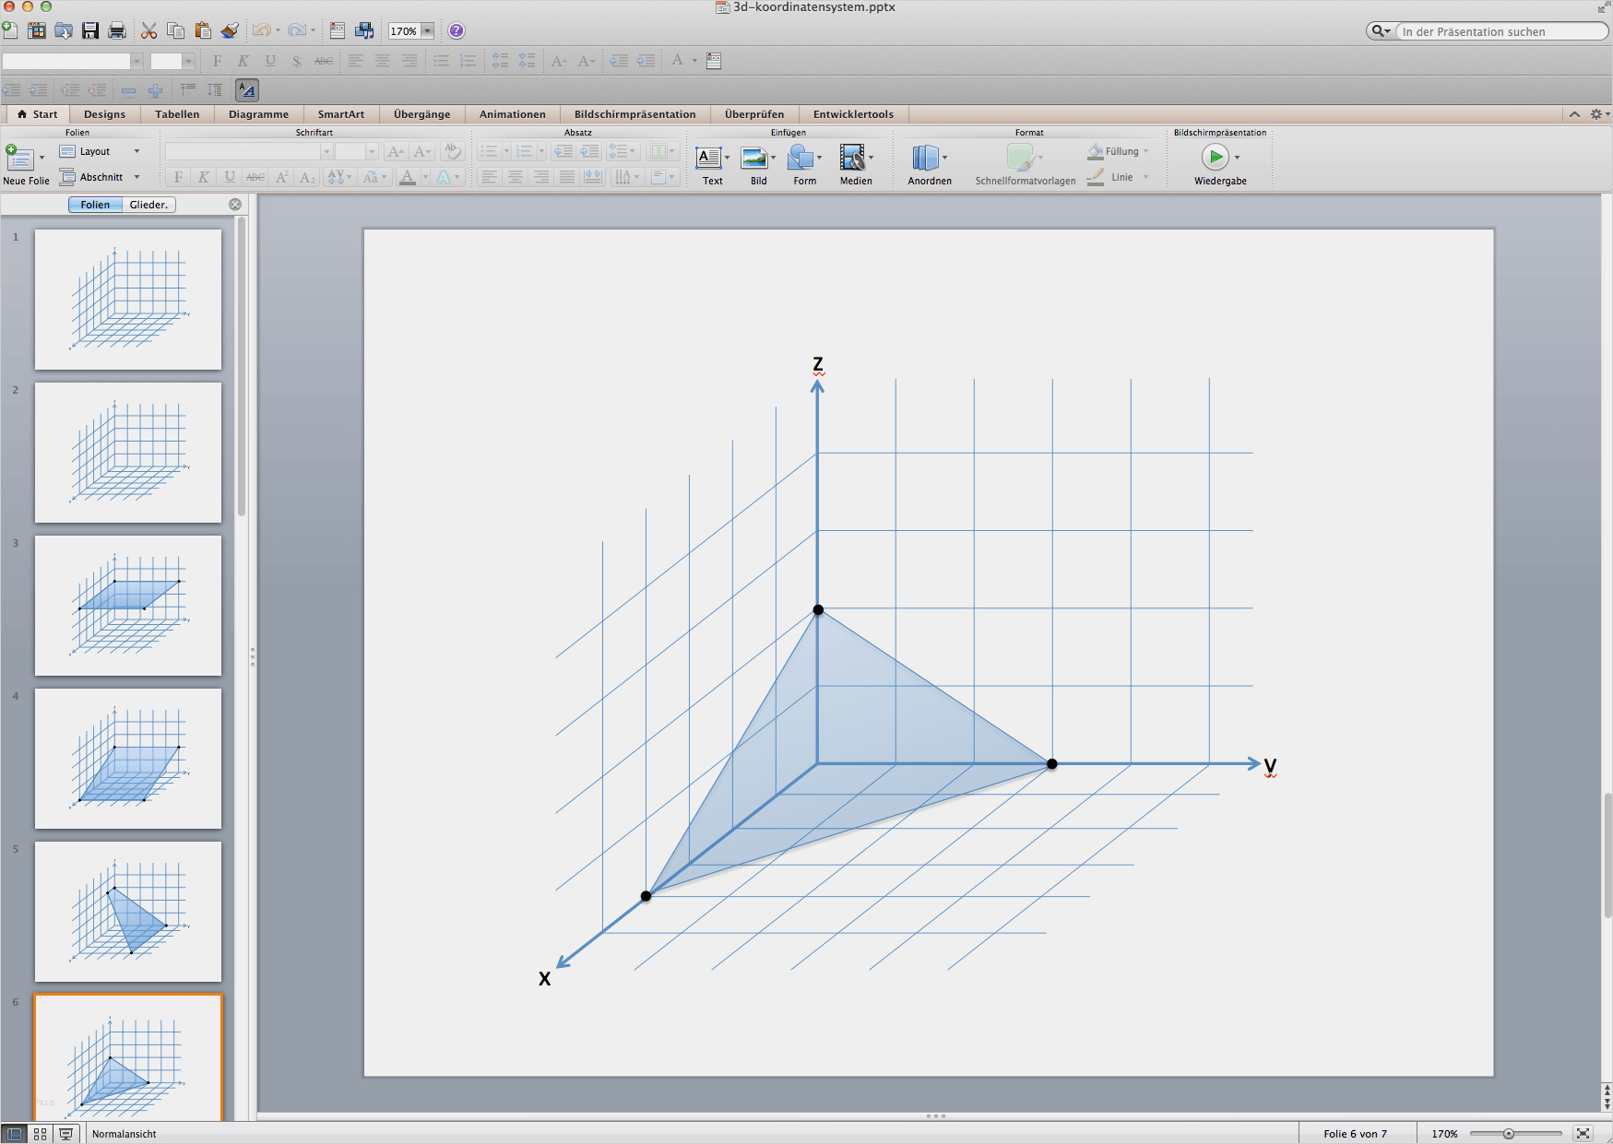Expand the Abschnitt section dropdown
This screenshot has width=1613, height=1144.
[x=136, y=177]
